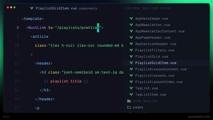
Task: Open PlaylistLessons.vue file
Action: click(154, 76)
